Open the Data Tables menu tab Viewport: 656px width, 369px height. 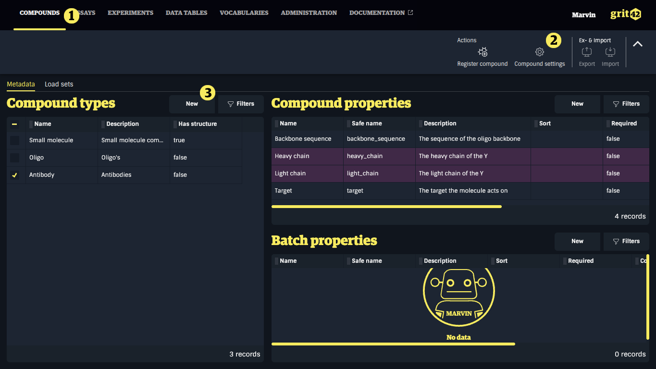(186, 13)
